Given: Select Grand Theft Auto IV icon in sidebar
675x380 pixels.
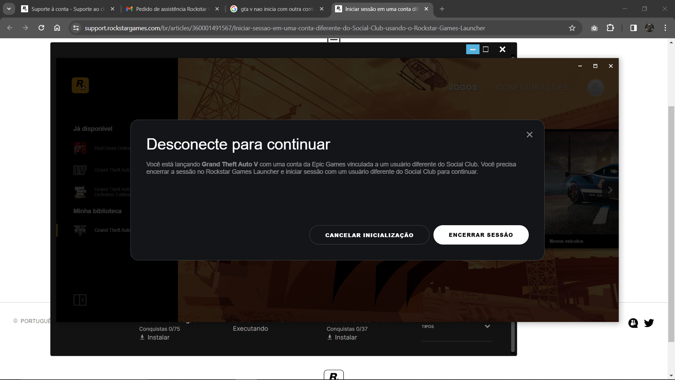Looking at the screenshot, I should click(80, 170).
